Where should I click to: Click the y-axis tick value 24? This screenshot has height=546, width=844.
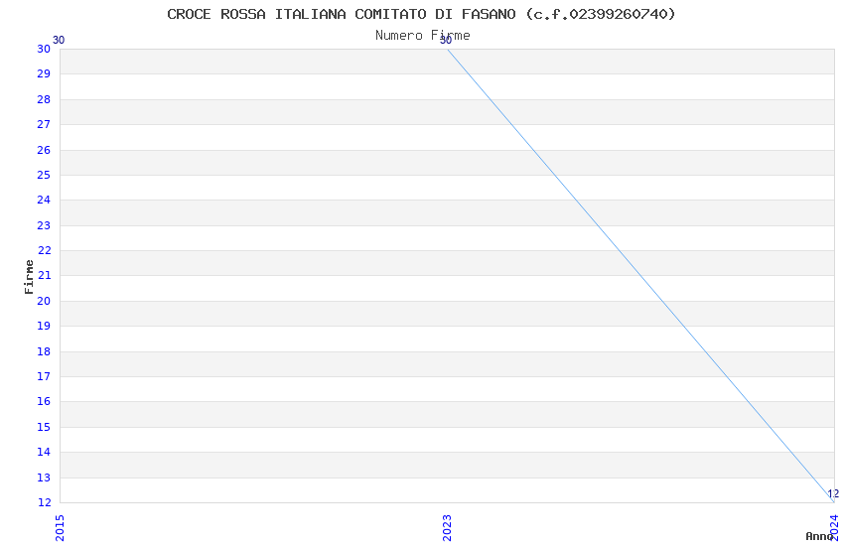[44, 200]
